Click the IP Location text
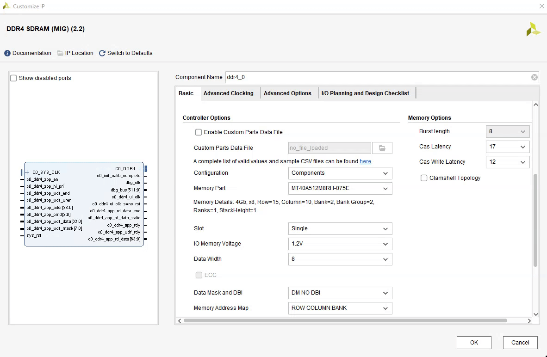 tap(79, 53)
